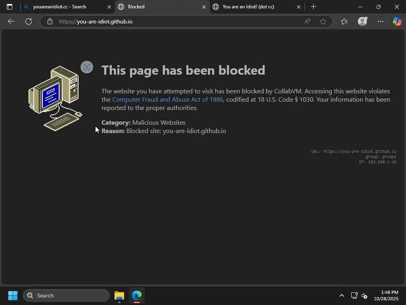406x305 pixels.
Task: Click the 'URL: https://you-are-idiot.github.io' footer text
Action: click(354, 151)
